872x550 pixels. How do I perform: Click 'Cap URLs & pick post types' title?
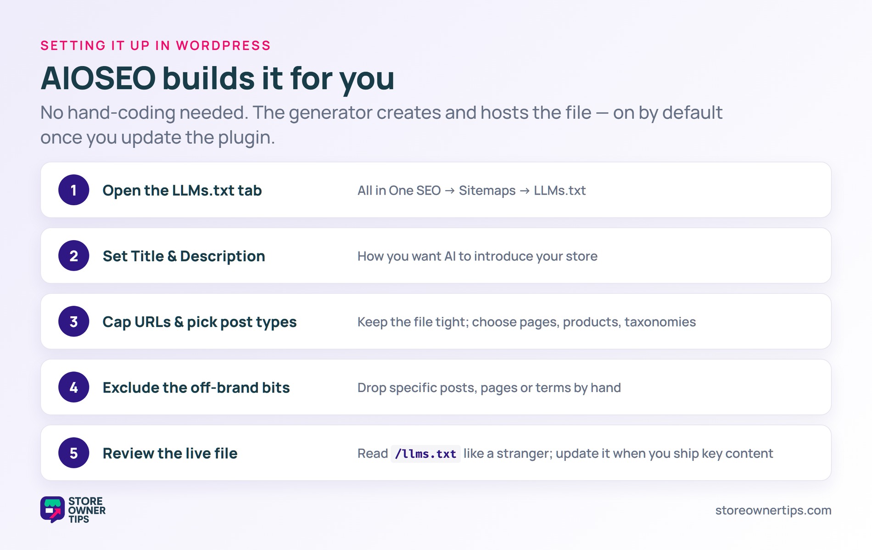pos(200,322)
